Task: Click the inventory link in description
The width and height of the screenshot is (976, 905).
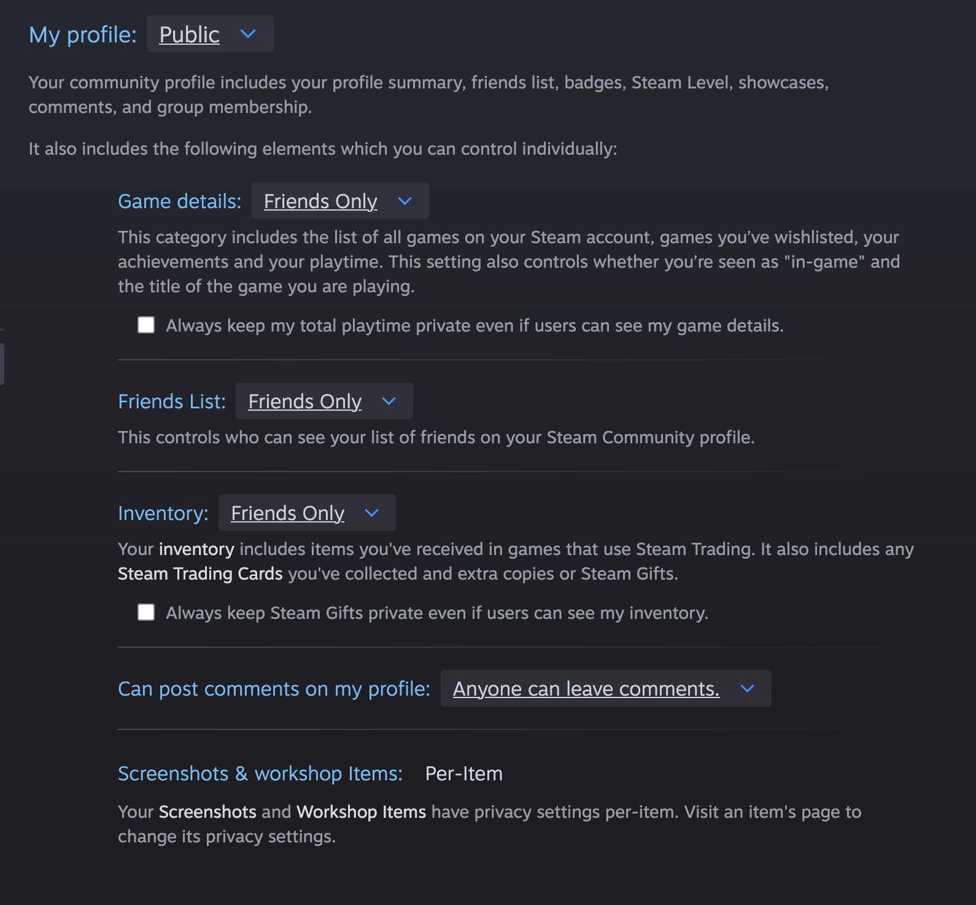Action: 196,549
